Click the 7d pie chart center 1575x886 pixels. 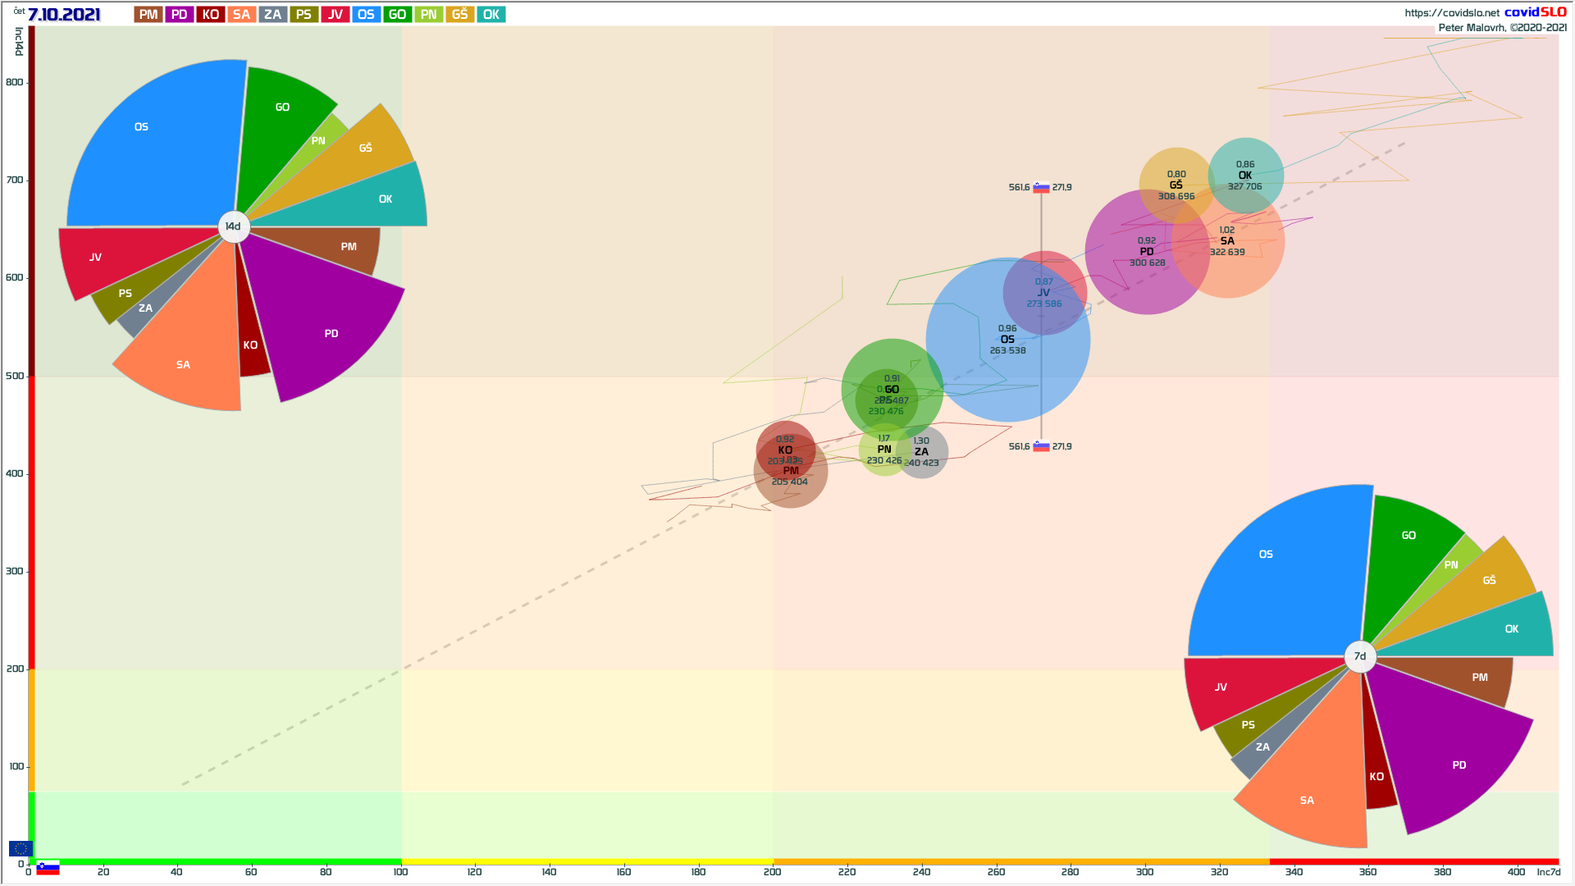[1360, 656]
